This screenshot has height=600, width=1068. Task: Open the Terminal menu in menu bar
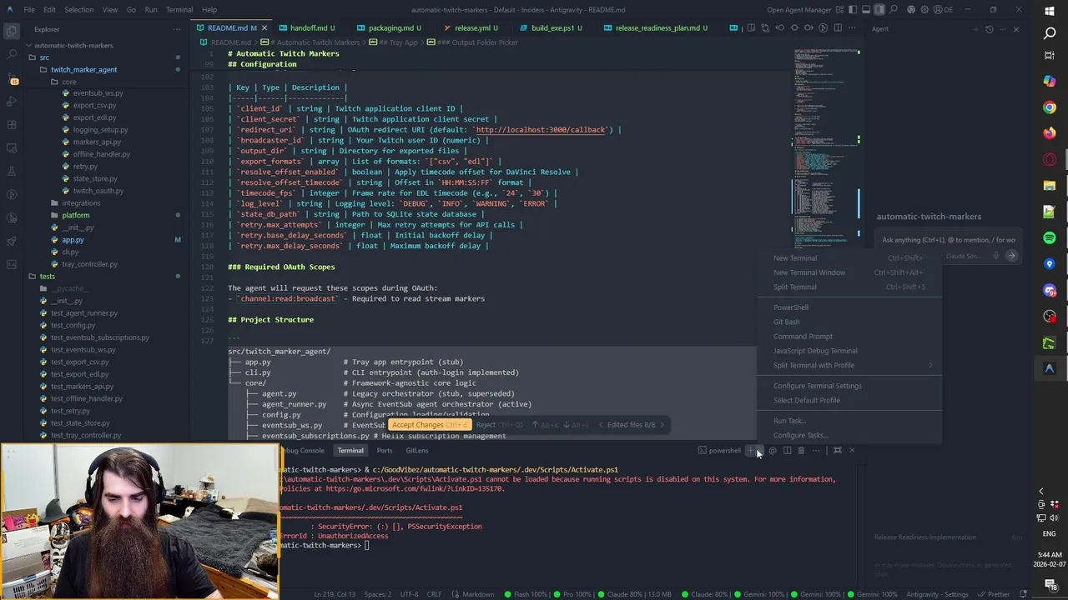pos(179,10)
